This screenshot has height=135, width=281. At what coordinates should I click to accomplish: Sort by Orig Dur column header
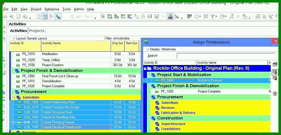coord(118,46)
